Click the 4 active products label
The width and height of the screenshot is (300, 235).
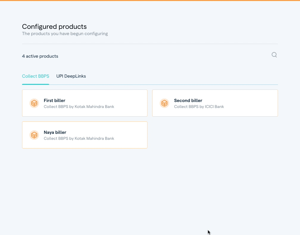40,56
